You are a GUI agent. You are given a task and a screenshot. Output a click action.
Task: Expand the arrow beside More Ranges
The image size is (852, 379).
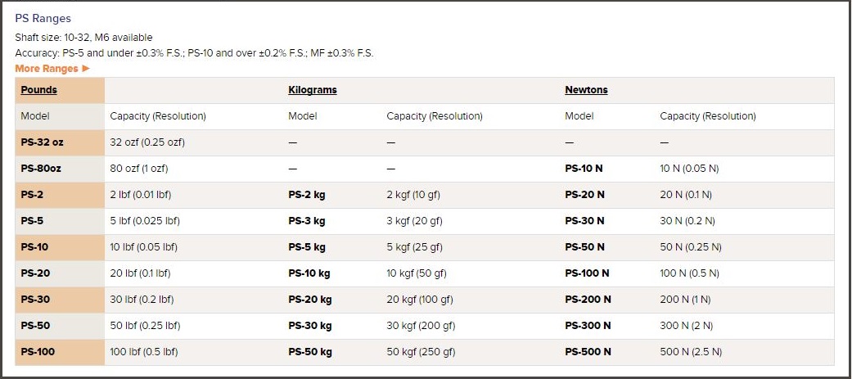click(86, 69)
